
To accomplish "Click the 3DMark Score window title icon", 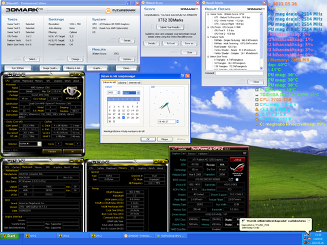I will pos(143,3).
